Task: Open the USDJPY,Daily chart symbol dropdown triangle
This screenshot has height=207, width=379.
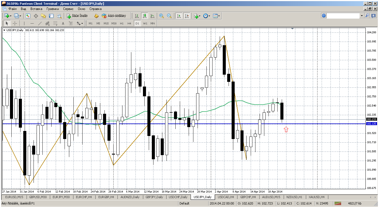Action: point(4,30)
